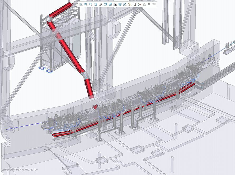
Task: Click the Geometry Checks warning triangle icon
Action: pyautogui.click(x=144, y=4)
